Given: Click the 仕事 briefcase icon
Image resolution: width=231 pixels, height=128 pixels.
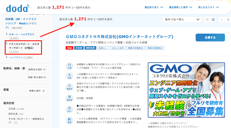Looking at the screenshot, I should (70, 66).
